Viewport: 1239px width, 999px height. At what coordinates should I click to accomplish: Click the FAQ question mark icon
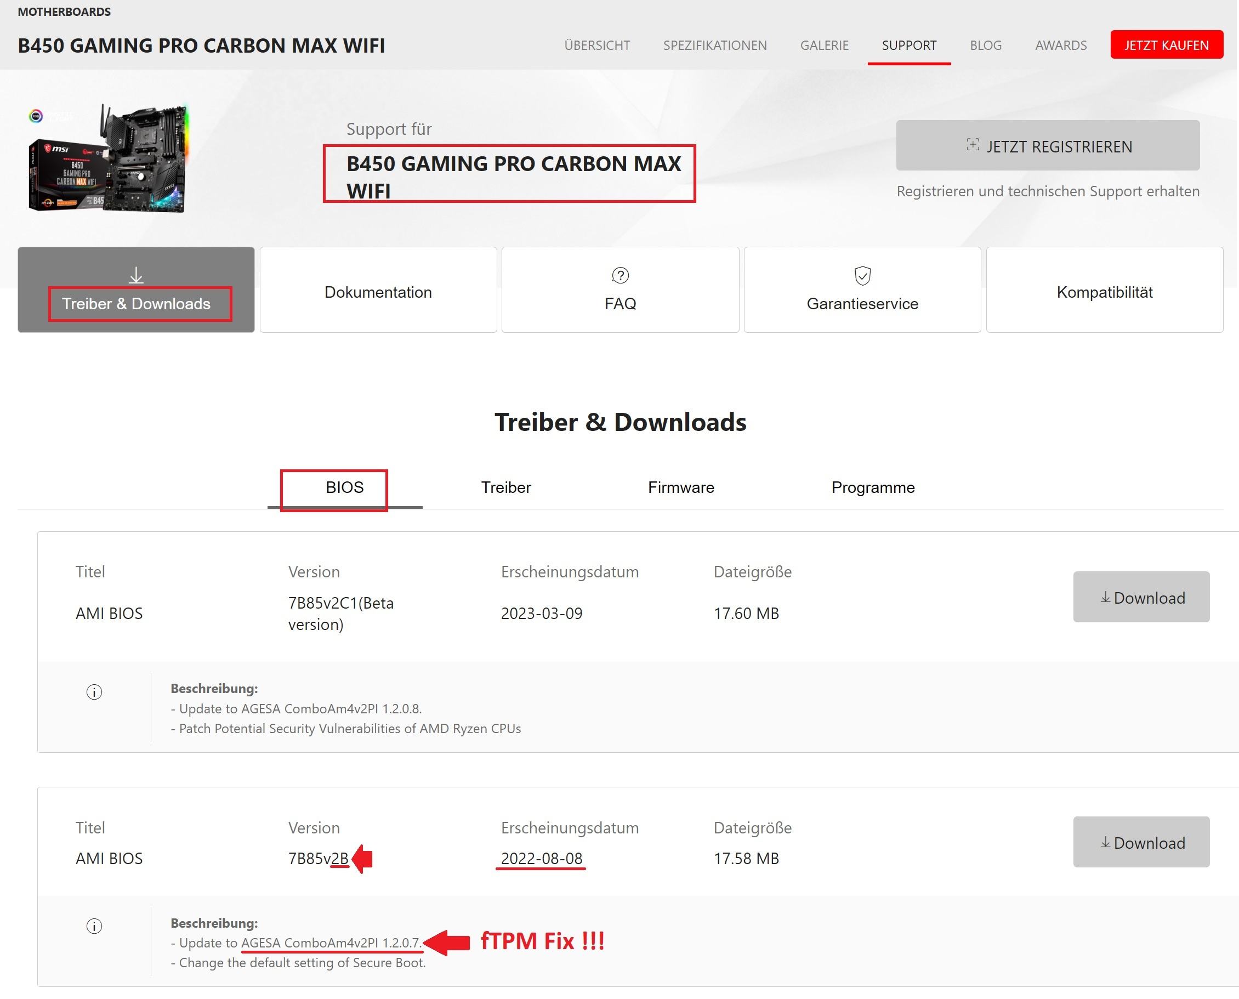coord(620,276)
